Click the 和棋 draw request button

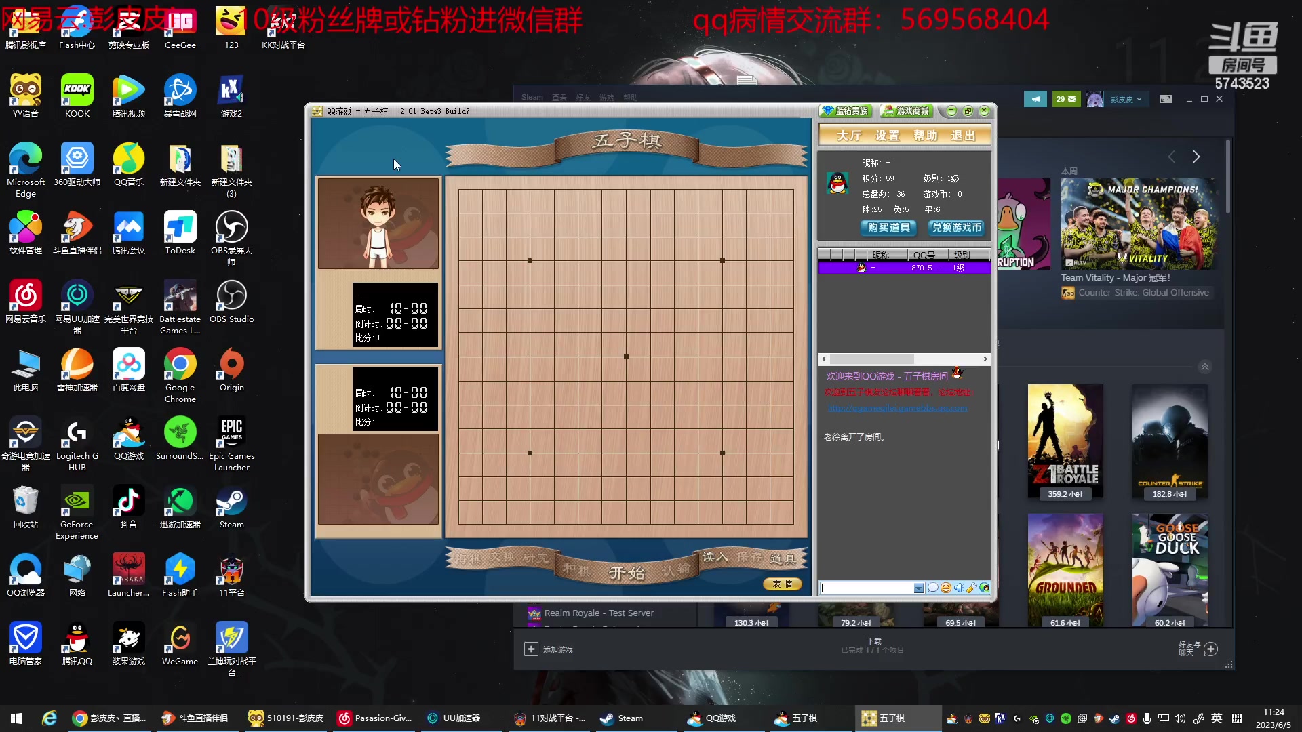click(x=576, y=569)
